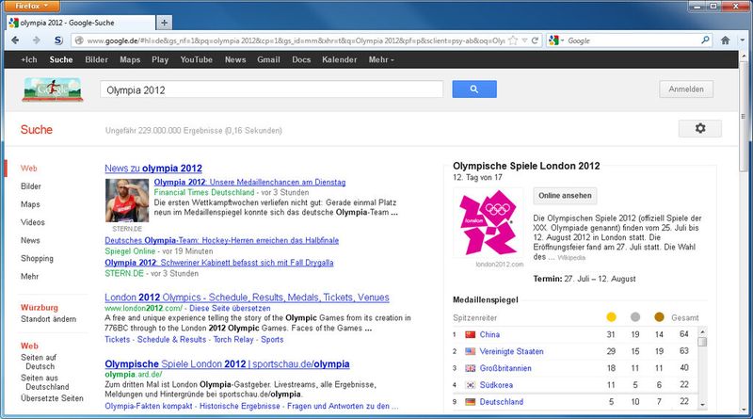
Task: Click Diese Seite übersetzen link
Action: [230, 308]
